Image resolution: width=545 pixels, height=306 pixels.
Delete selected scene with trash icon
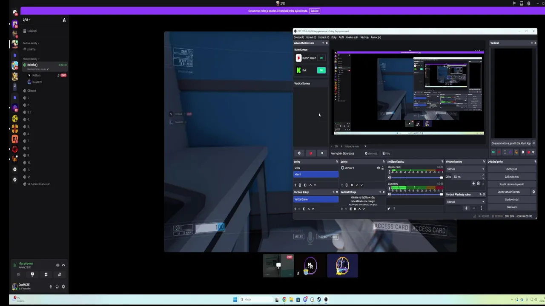pyautogui.click(x=300, y=185)
